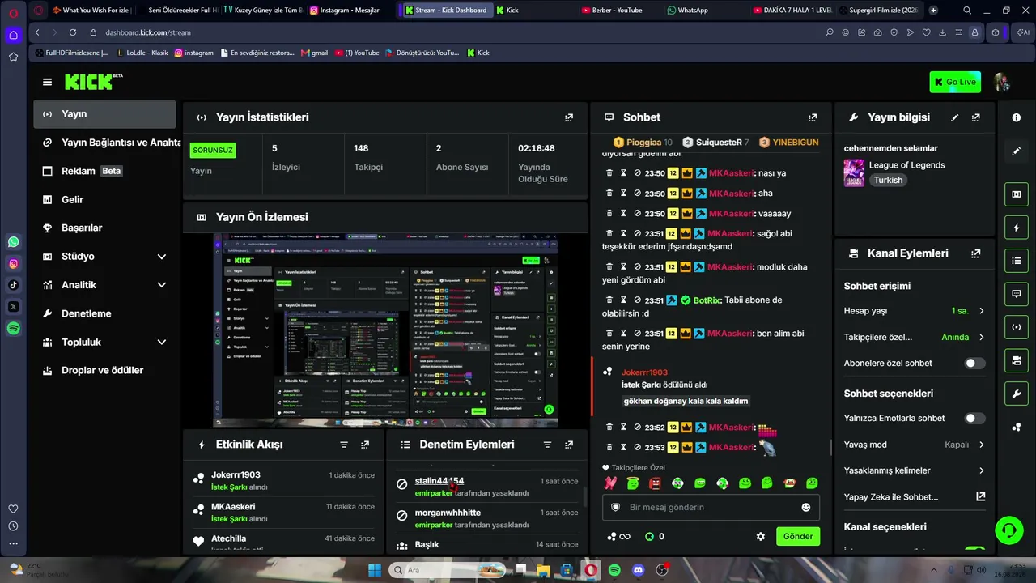This screenshot has width=1036, height=583.
Task: Toggle stream stats widget in right rail
Action: [1017, 327]
